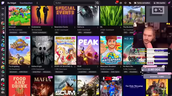Click the "Besondere Events" title link
The image size is (172, 96).
61,27
